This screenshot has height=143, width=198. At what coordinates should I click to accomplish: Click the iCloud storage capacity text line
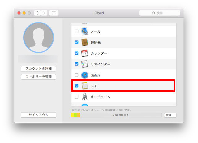101,110
